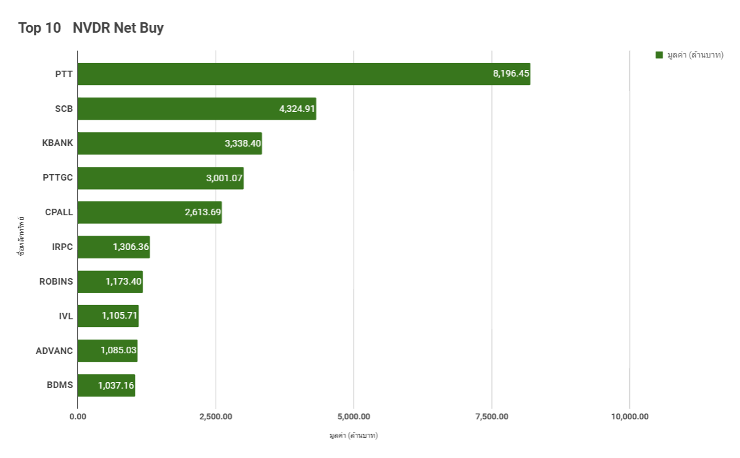Click the PTT category axis label
The height and width of the screenshot is (458, 740).
point(64,74)
